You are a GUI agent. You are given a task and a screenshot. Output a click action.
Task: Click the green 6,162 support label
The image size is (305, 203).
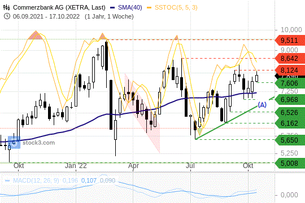coord(290,123)
